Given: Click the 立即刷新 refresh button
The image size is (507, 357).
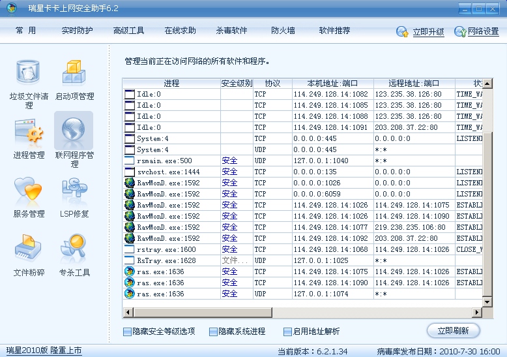Looking at the screenshot, I should point(454,331).
